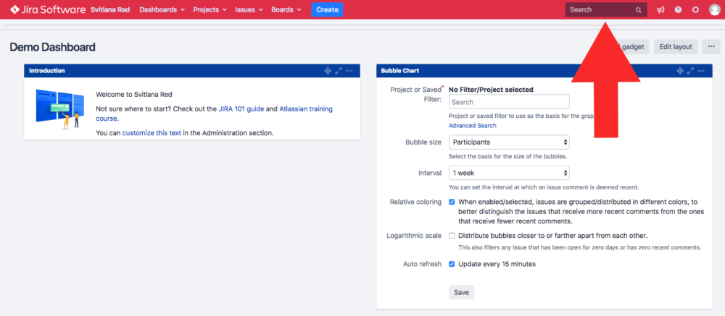
Task: Open the Bubble size Participants dropdown
Action: point(509,142)
